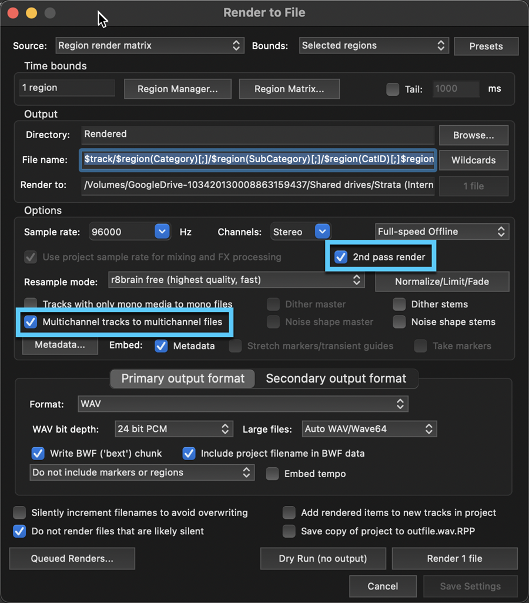Viewport: 529px width, 603px height.
Task: Open the Full-speed Offline render speed selector
Action: pos(442,232)
